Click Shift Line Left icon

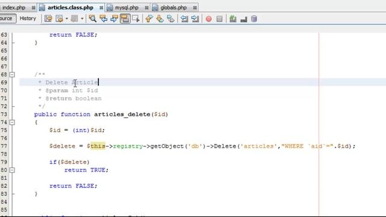point(184,19)
